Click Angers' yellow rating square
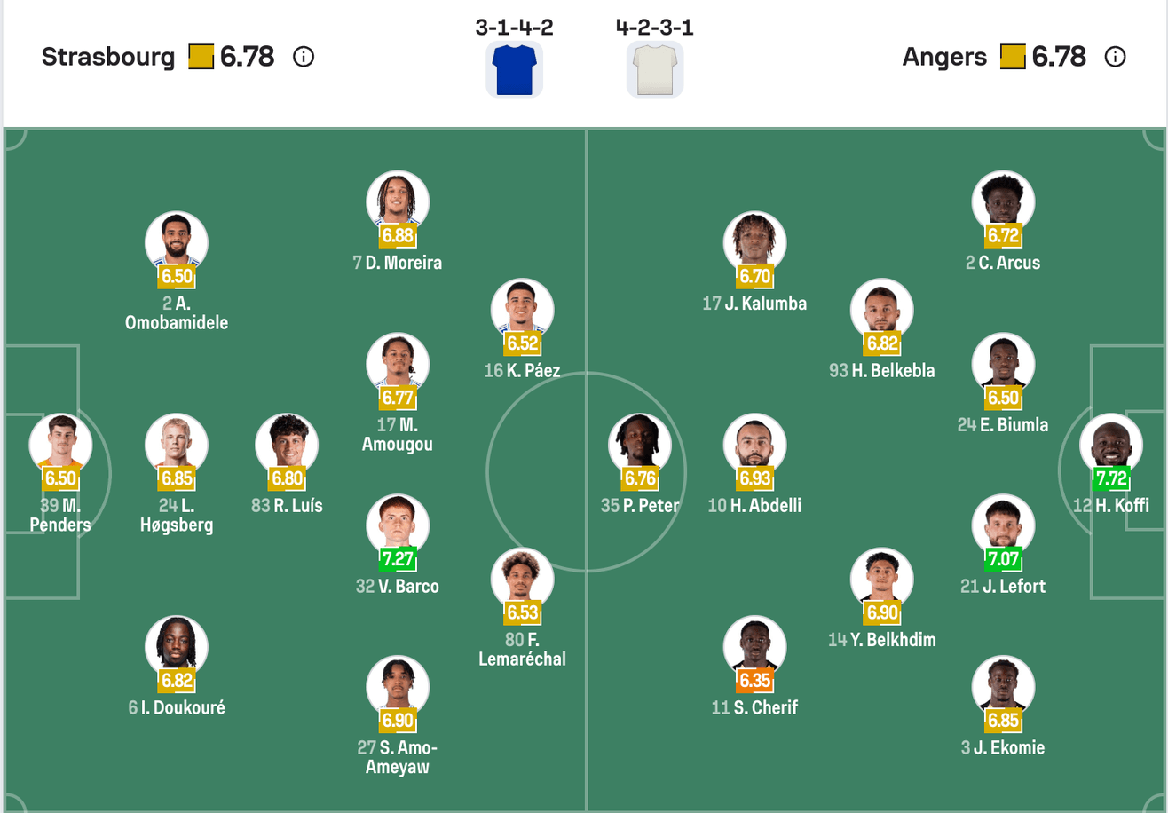1168x813 pixels. [x=1013, y=58]
